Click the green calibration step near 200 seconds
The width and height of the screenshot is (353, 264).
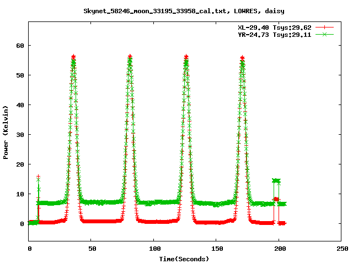click(x=276, y=180)
